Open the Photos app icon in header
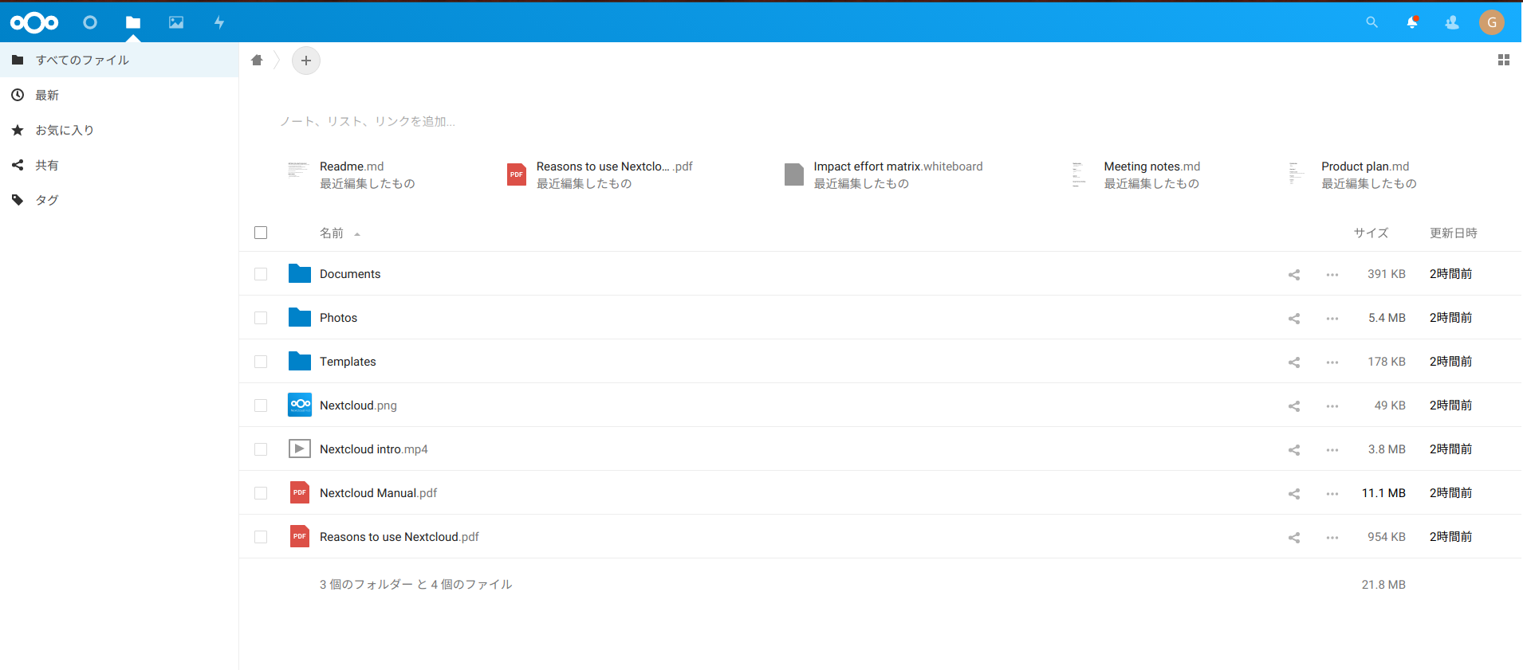This screenshot has height=670, width=1523. click(x=176, y=22)
